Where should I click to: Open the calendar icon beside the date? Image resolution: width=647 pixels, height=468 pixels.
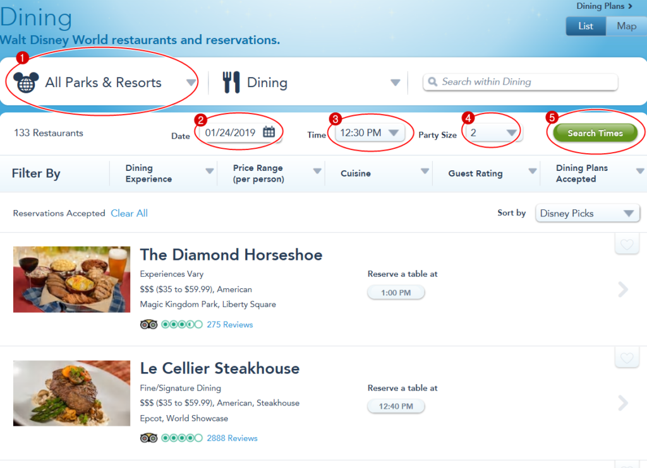pos(269,132)
